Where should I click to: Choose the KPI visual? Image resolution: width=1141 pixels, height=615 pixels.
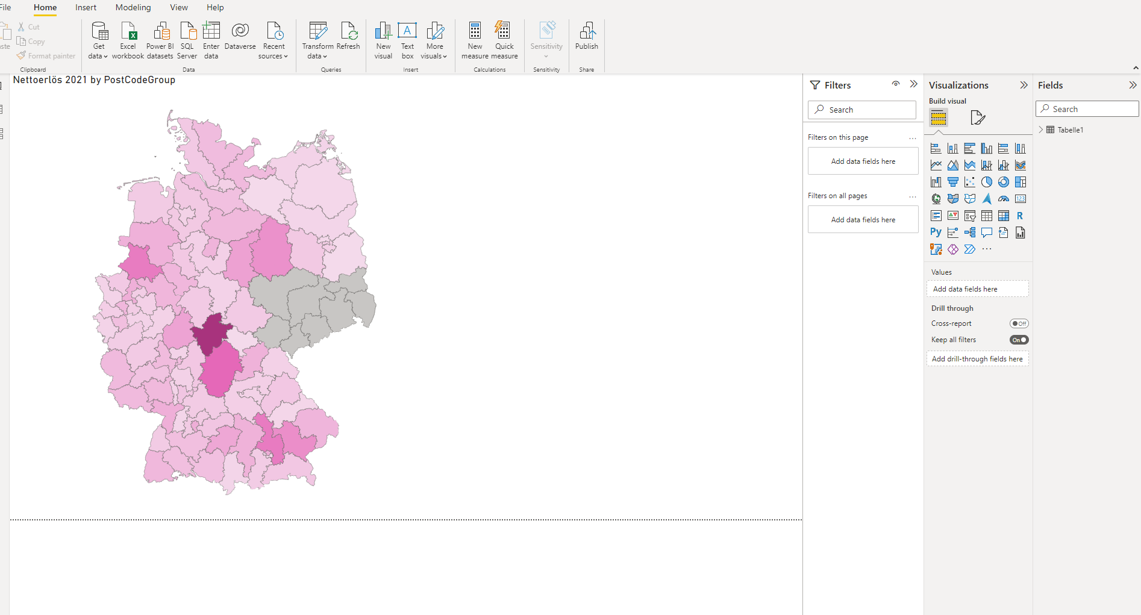click(952, 216)
